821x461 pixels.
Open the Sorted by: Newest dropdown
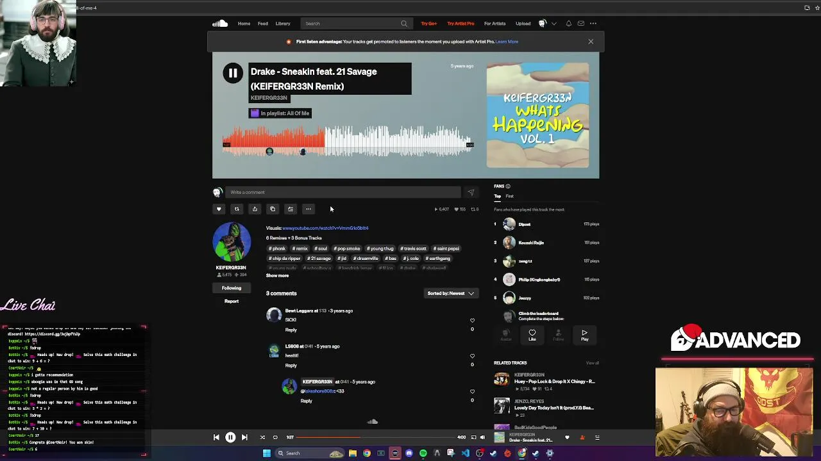[451, 293]
